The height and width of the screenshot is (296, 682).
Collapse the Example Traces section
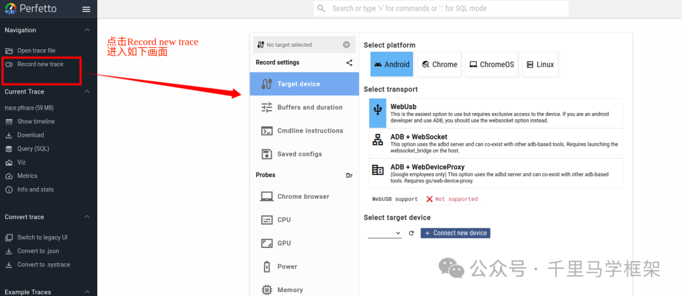point(87,292)
